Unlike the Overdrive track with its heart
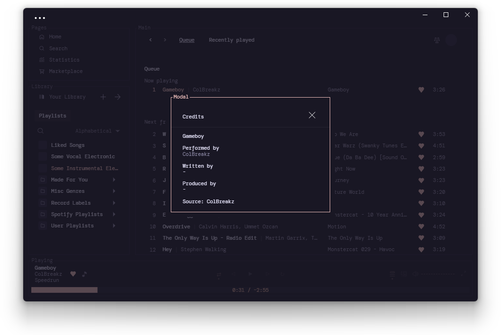501x335 pixels. tap(421, 226)
